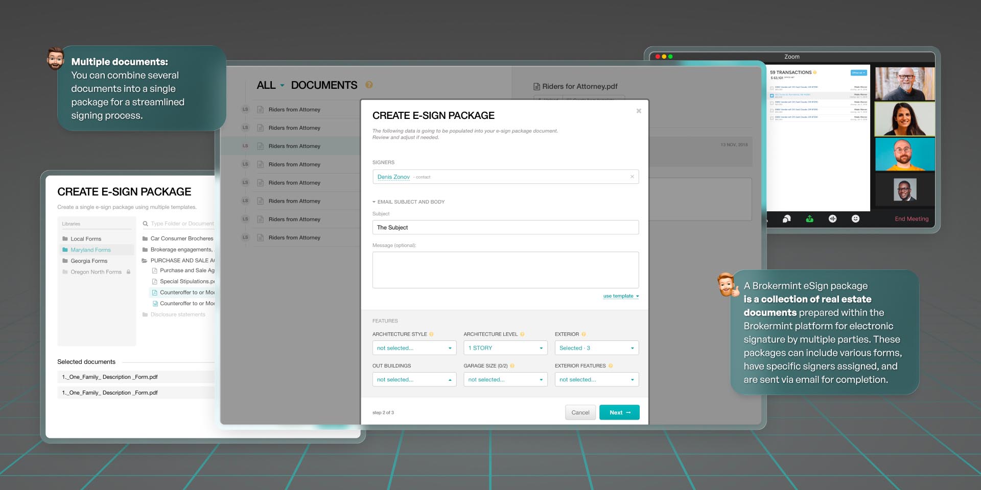981x490 pixels.
Task: Open the Denis Zonov signer contact link
Action: 392,177
